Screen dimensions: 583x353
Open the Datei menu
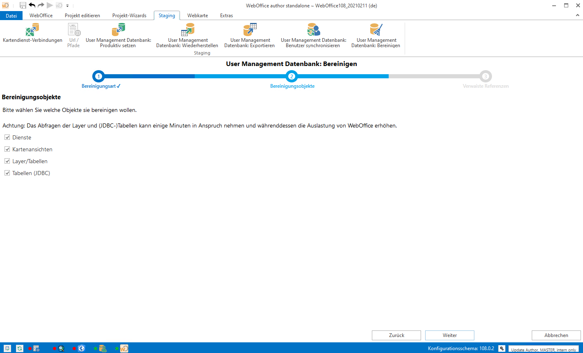pos(11,16)
